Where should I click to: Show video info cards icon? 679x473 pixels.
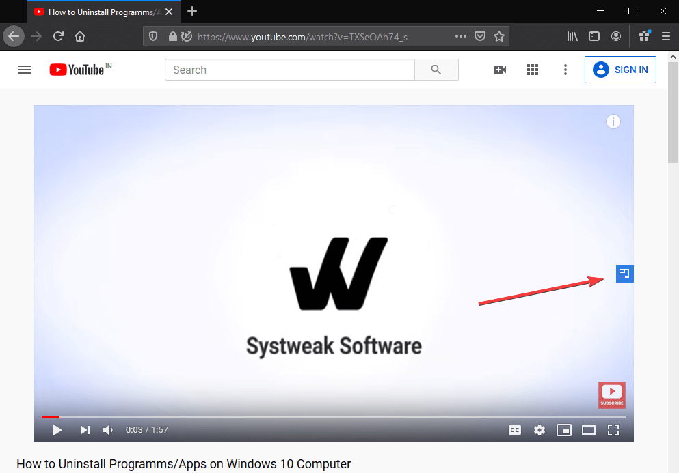(613, 121)
